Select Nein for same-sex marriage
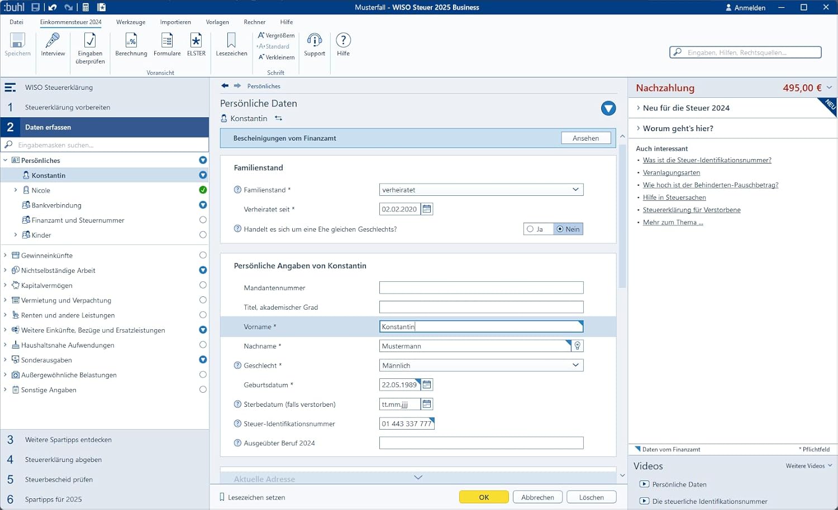 [x=568, y=229]
